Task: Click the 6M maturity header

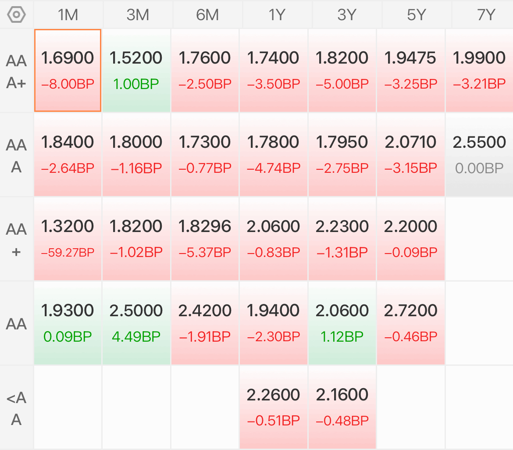Action: tap(207, 15)
